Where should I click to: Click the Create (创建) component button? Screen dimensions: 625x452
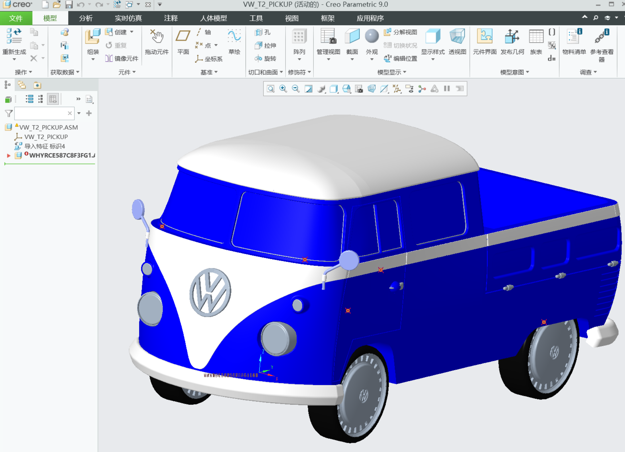click(119, 32)
